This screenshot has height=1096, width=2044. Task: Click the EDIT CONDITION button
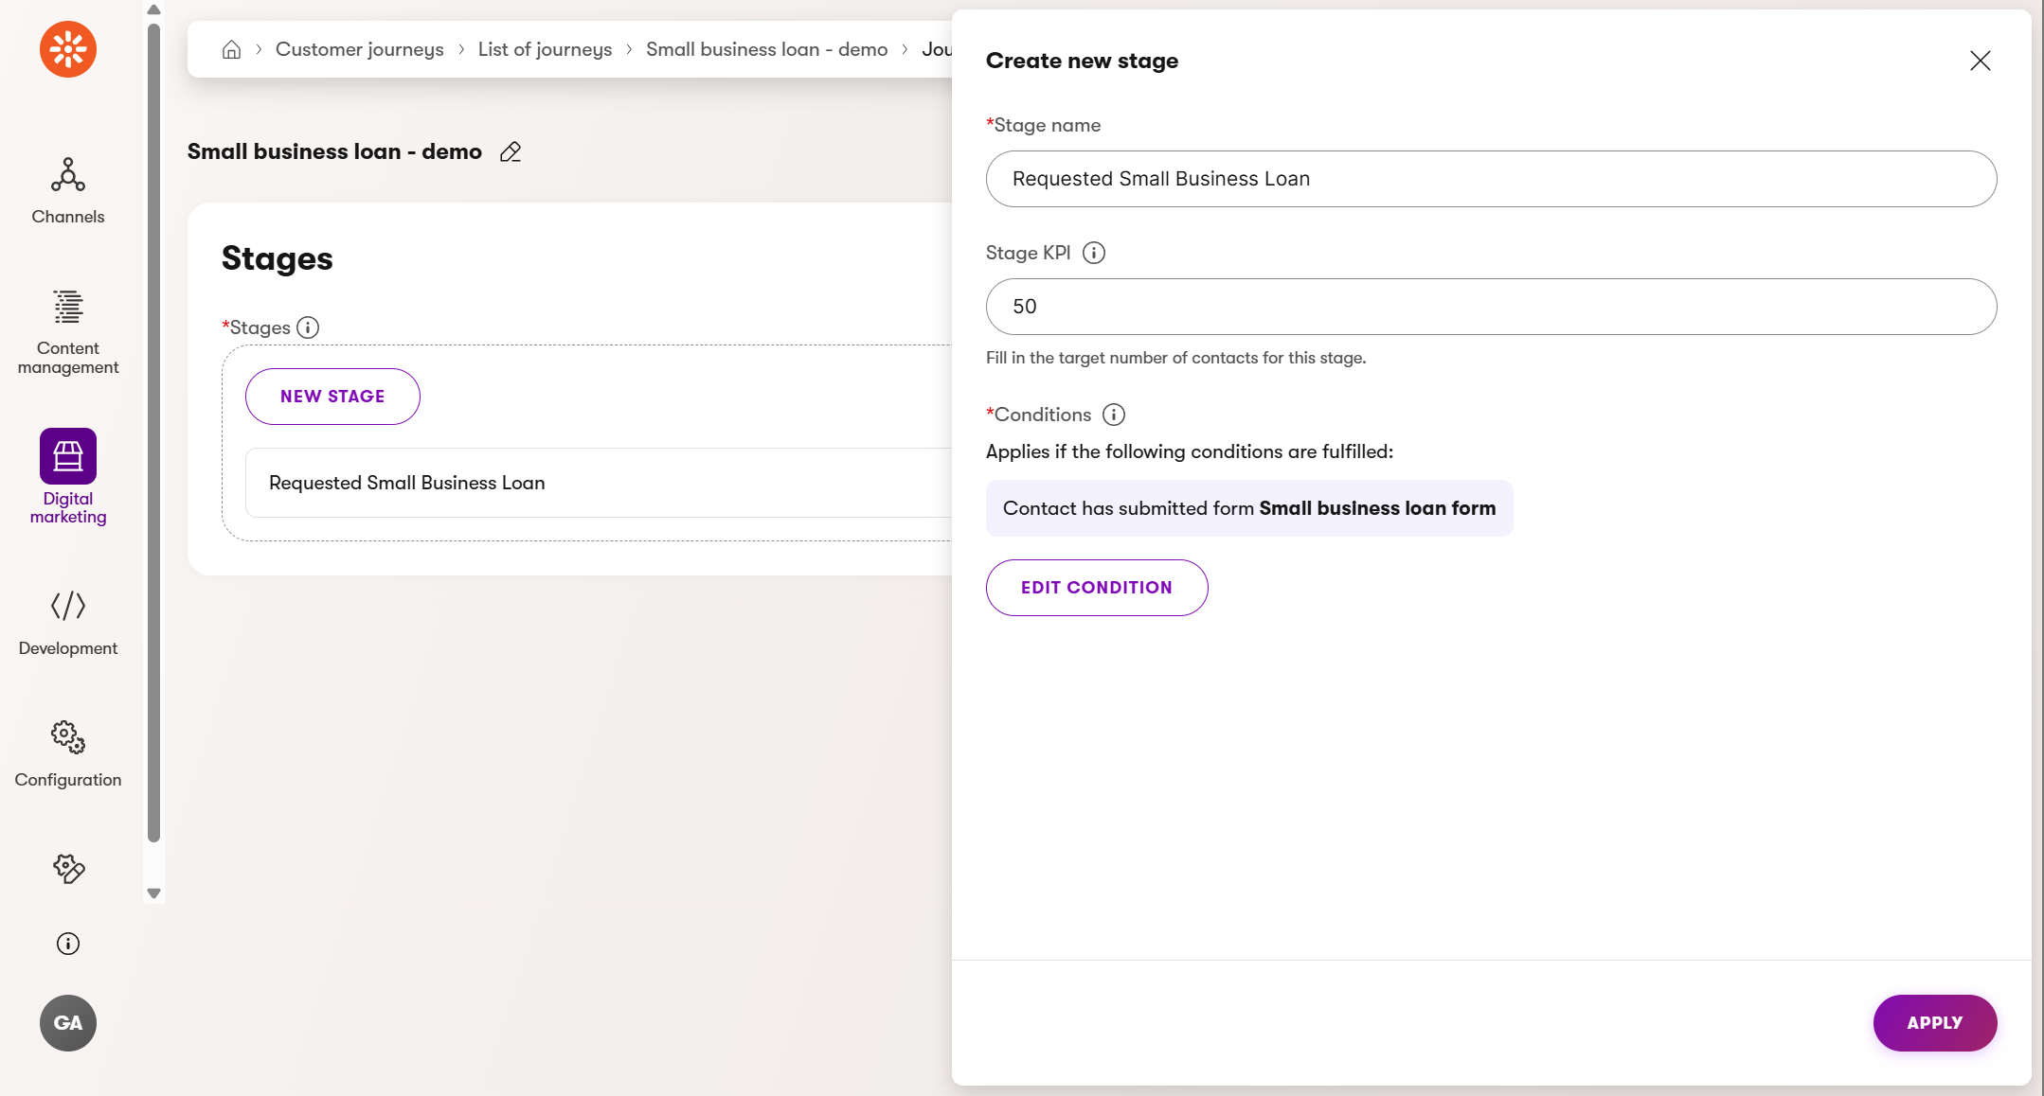[x=1097, y=588]
